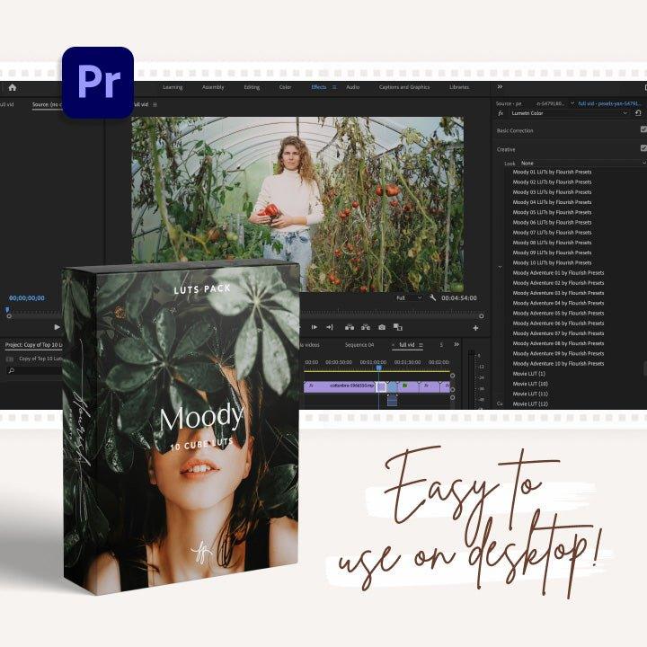Open the button editor plus icon
Viewport: 647px width, 647px height.
pyautogui.click(x=475, y=328)
